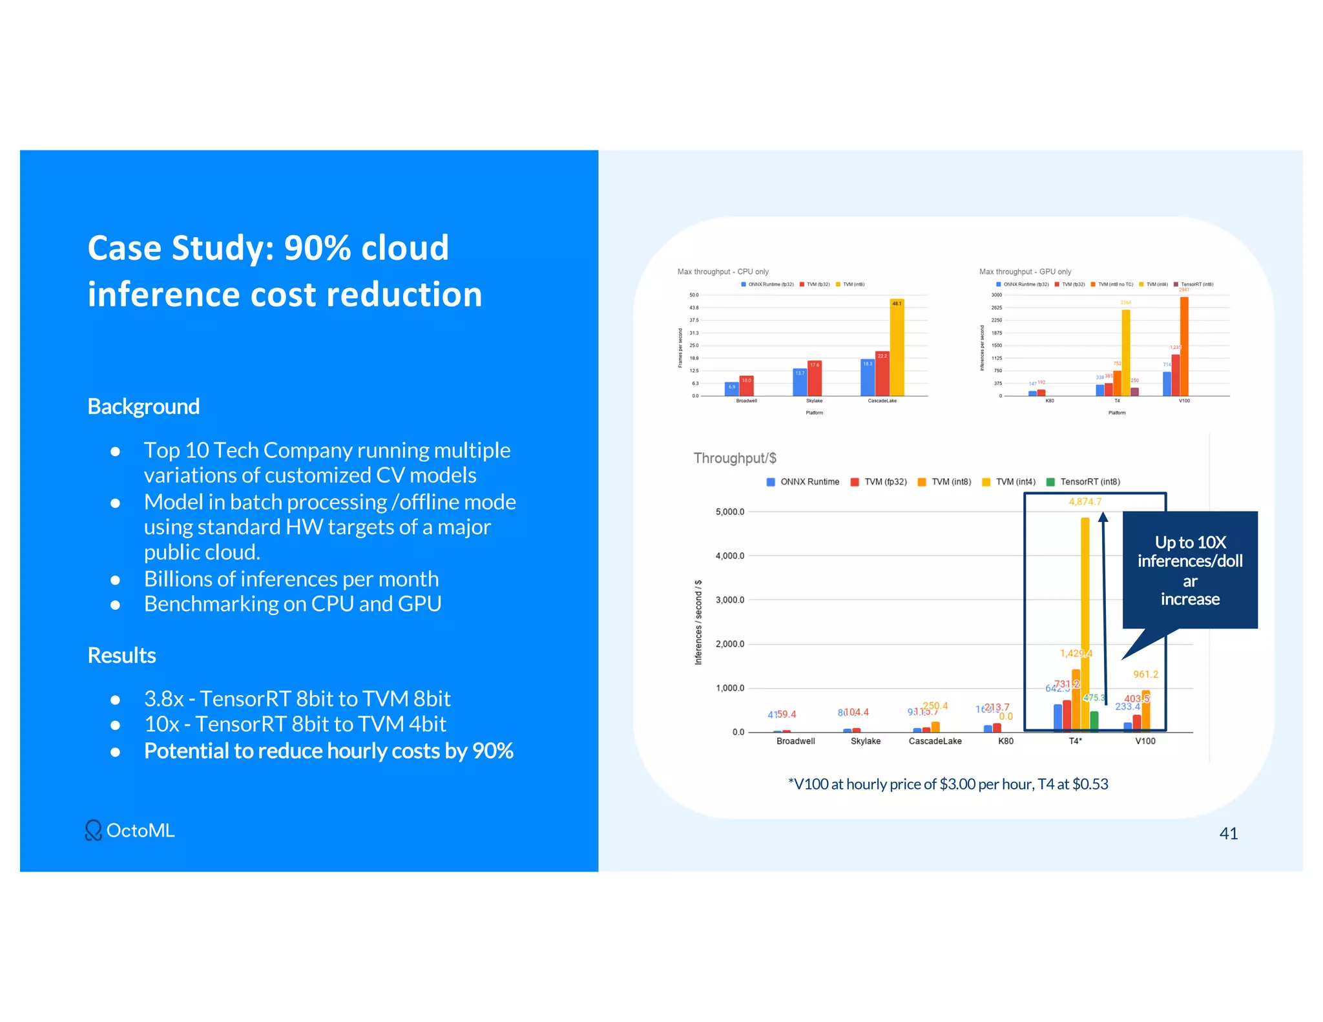Click the 'TVM (int4)' label in Throughput/$ legend
Image resolution: width=1323 pixels, height=1022 pixels.
[x=1016, y=482]
